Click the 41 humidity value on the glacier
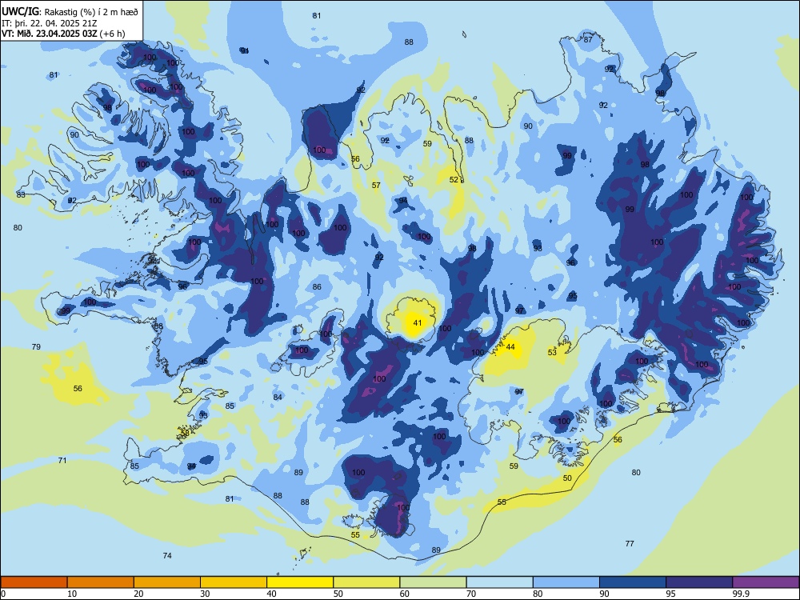 coord(418,323)
